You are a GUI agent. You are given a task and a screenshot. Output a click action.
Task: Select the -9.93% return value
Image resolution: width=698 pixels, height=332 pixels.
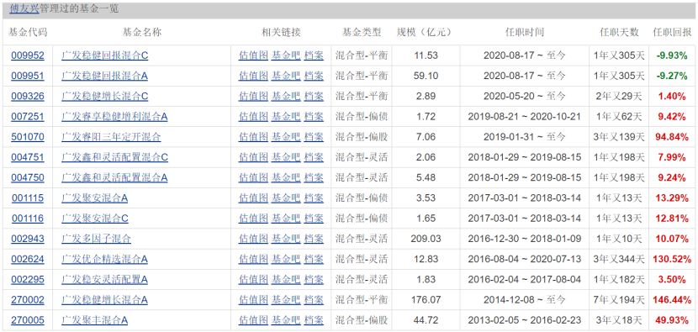672,55
